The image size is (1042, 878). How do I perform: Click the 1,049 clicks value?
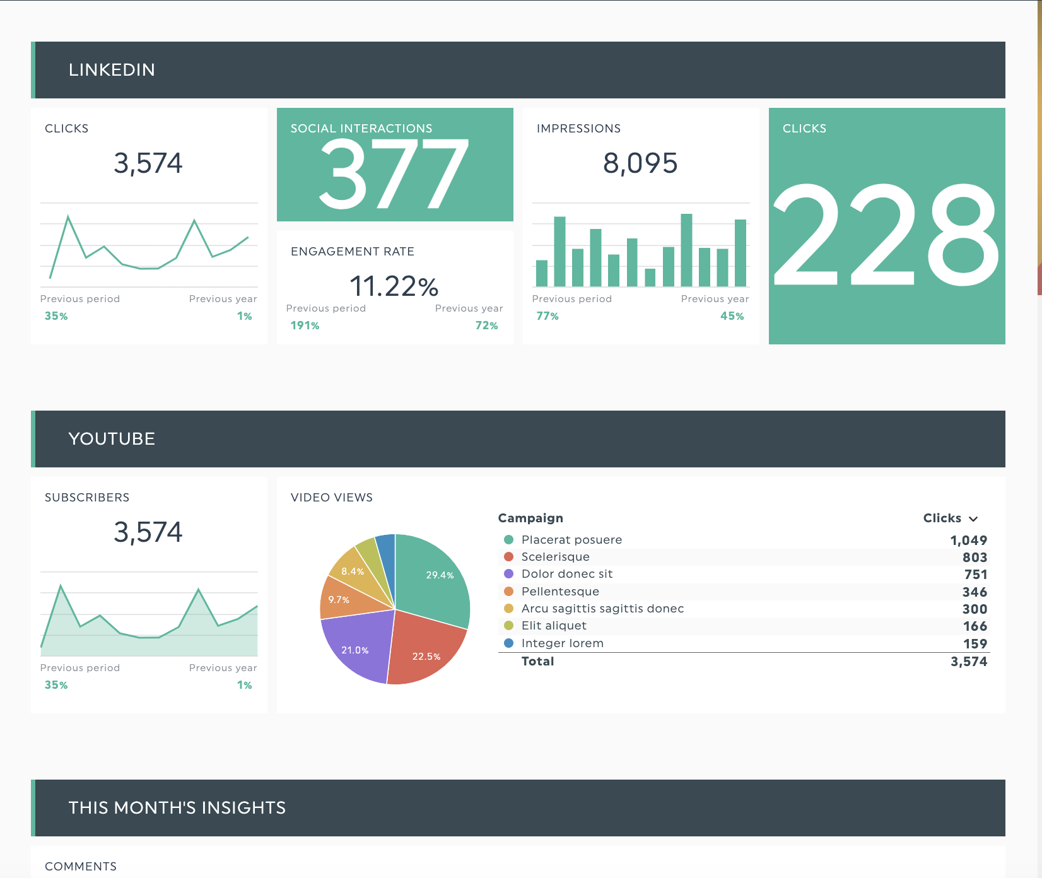click(969, 541)
